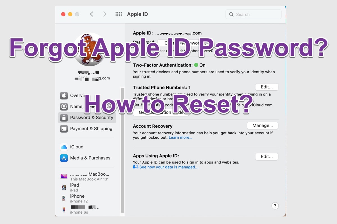Click Manage for Account Recovery
The height and width of the screenshot is (224, 337).
pyautogui.click(x=262, y=125)
